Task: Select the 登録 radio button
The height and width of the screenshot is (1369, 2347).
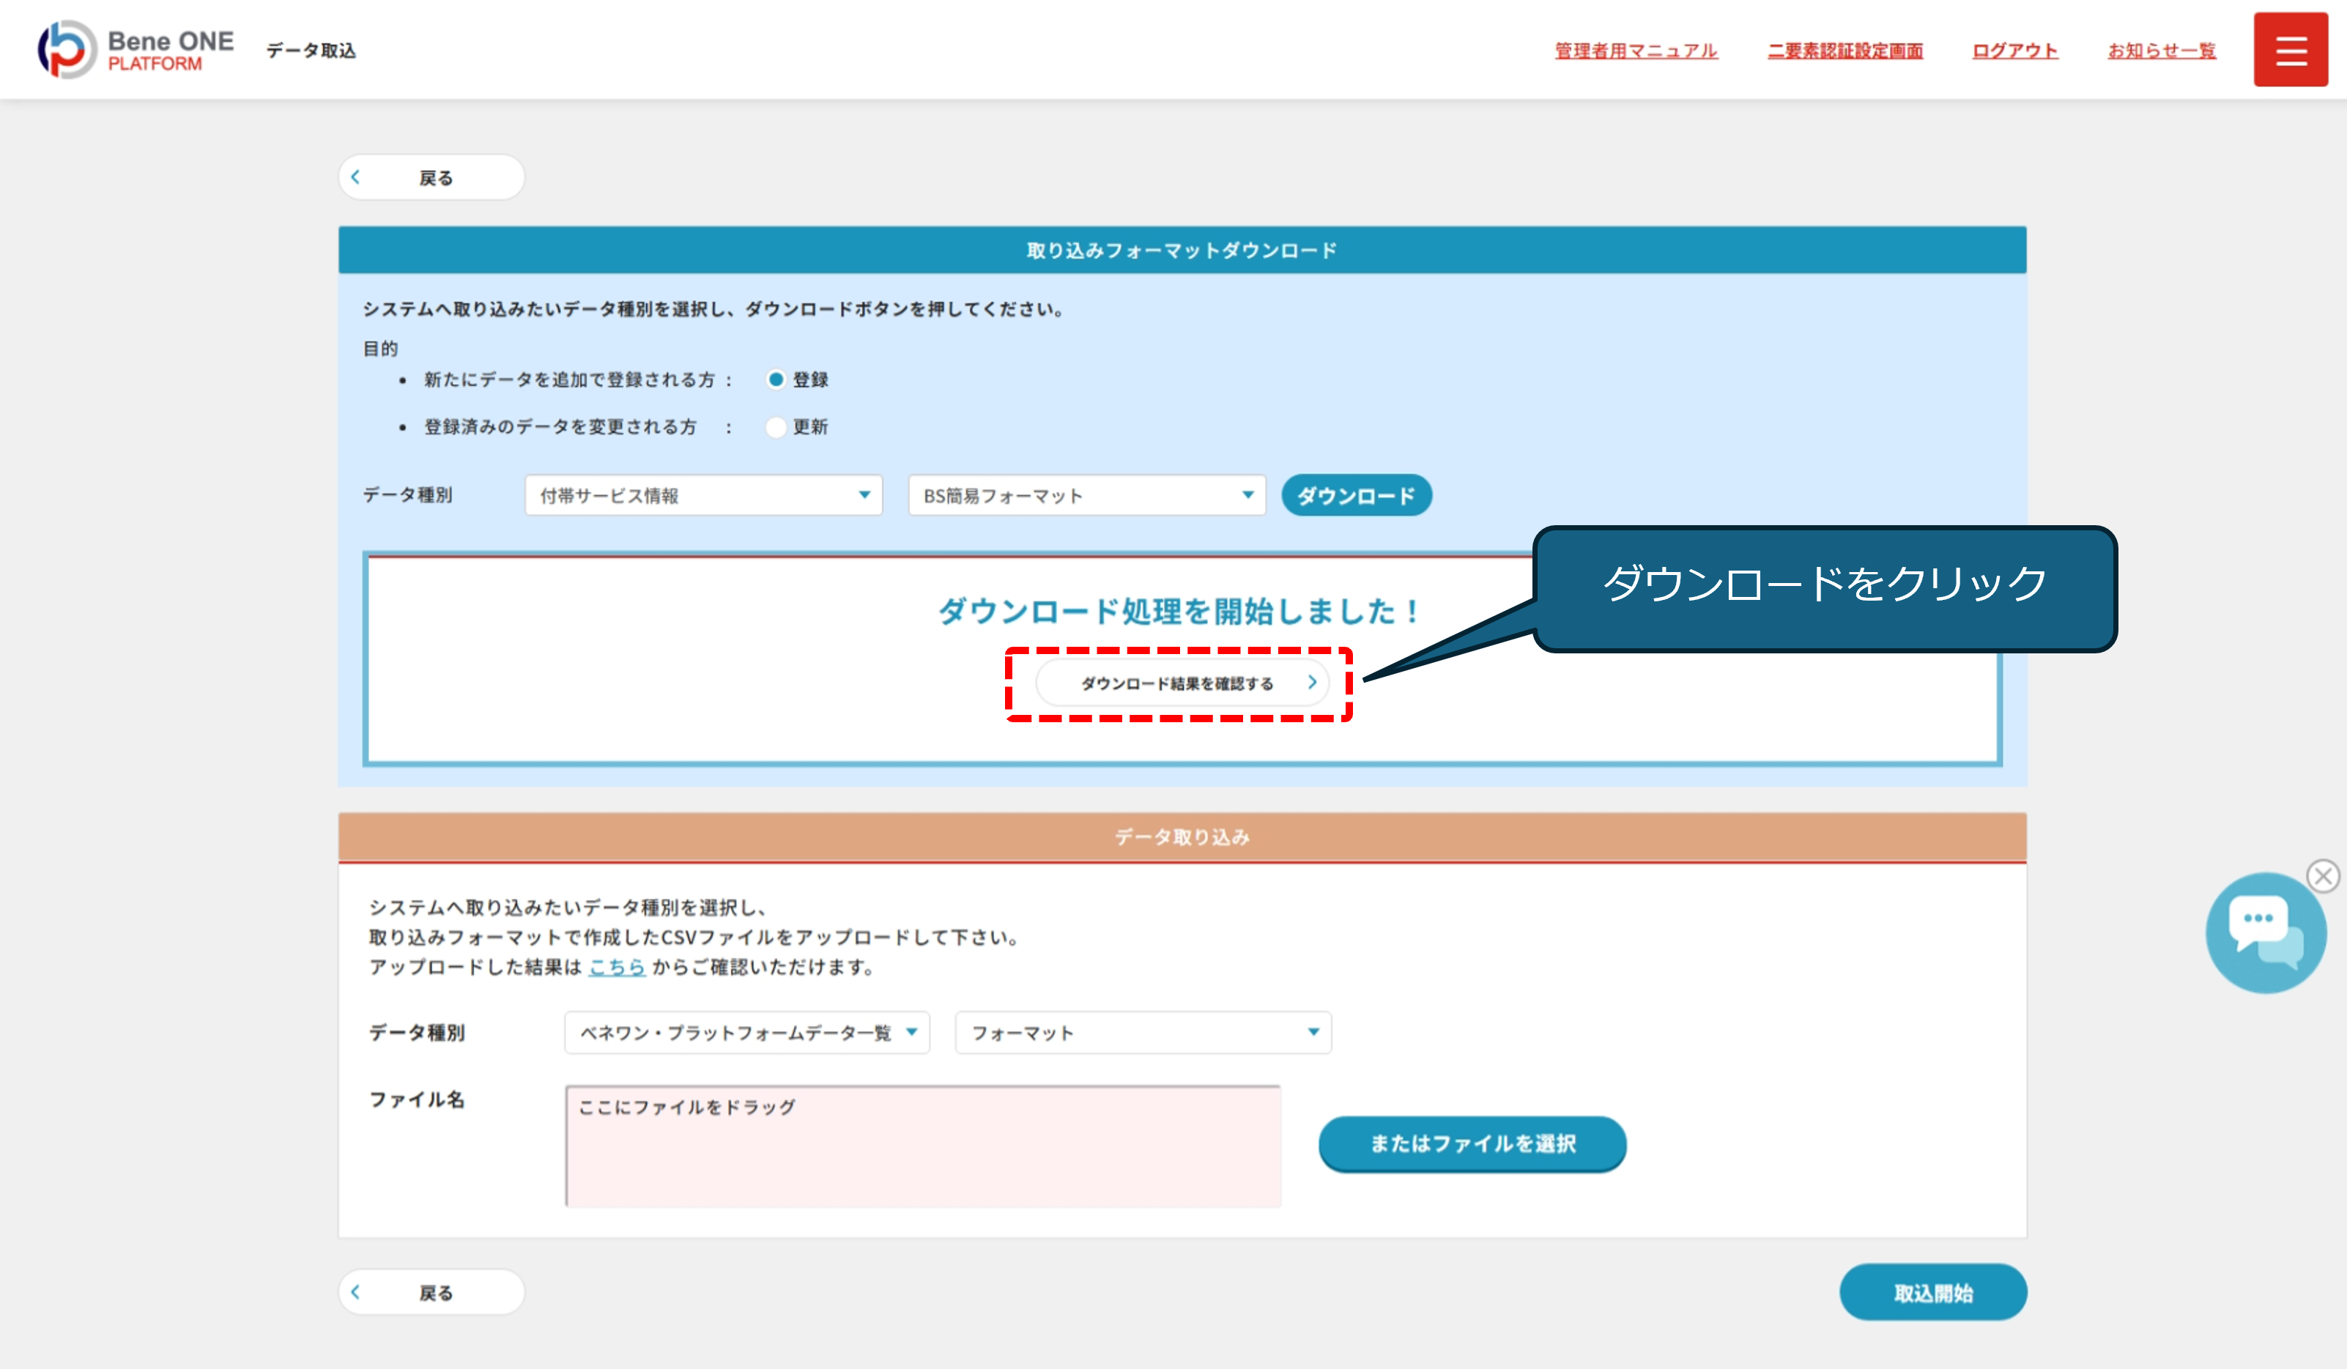Action: pos(776,379)
